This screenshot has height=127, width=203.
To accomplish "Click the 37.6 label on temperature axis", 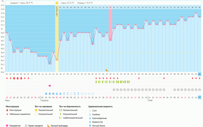I will pyautogui.click(x=3, y=6).
